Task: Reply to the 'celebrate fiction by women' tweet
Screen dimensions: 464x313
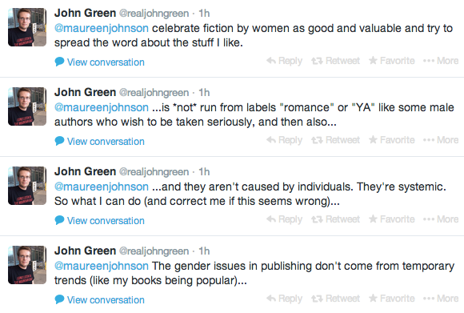Action: click(x=284, y=61)
